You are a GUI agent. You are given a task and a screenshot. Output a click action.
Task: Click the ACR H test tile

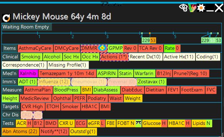click(x=24, y=123)
